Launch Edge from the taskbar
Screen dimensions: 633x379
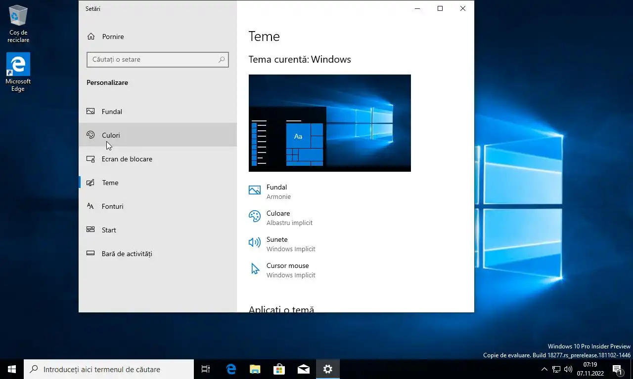(230, 369)
